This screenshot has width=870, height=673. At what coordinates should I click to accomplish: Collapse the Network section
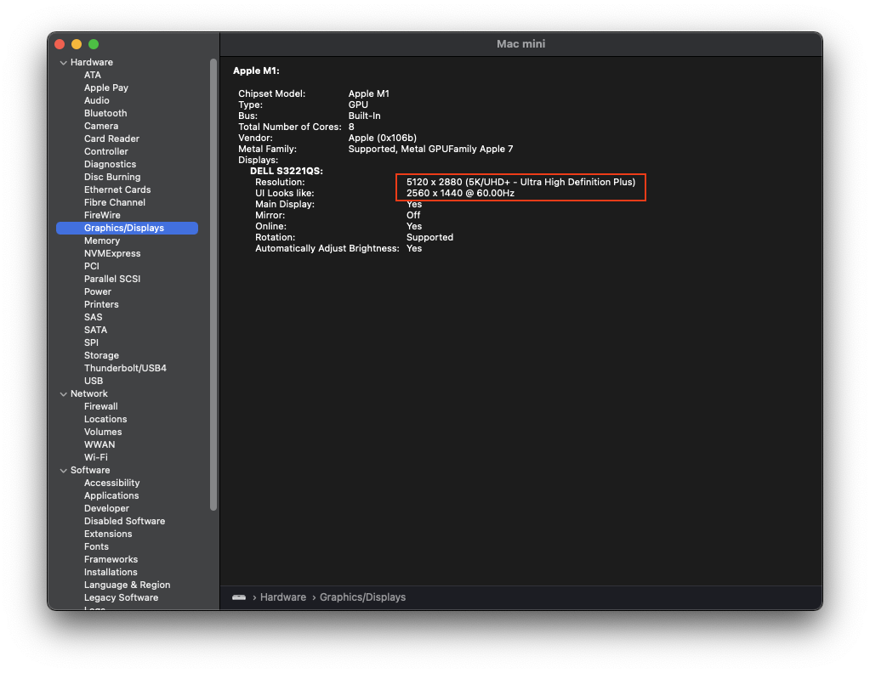[63, 393]
